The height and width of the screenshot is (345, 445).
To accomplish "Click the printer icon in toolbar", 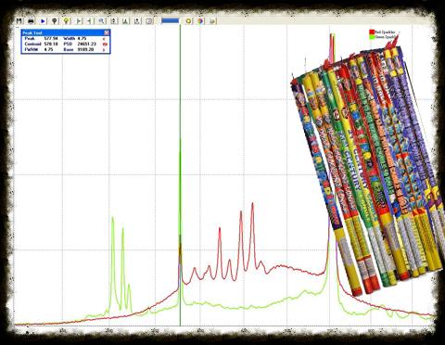I will tap(31, 20).
